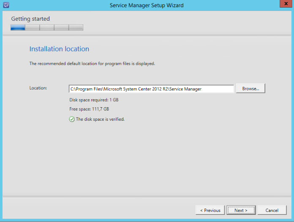The width and height of the screenshot is (294, 222).
Task: Click the "Service Manager Setup Wizard" title text
Action: coord(147,5)
